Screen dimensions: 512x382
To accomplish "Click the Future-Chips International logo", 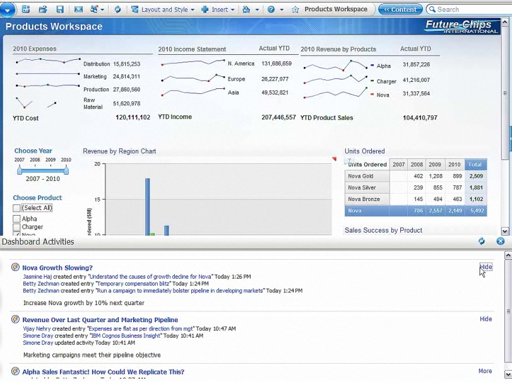I will [461, 26].
